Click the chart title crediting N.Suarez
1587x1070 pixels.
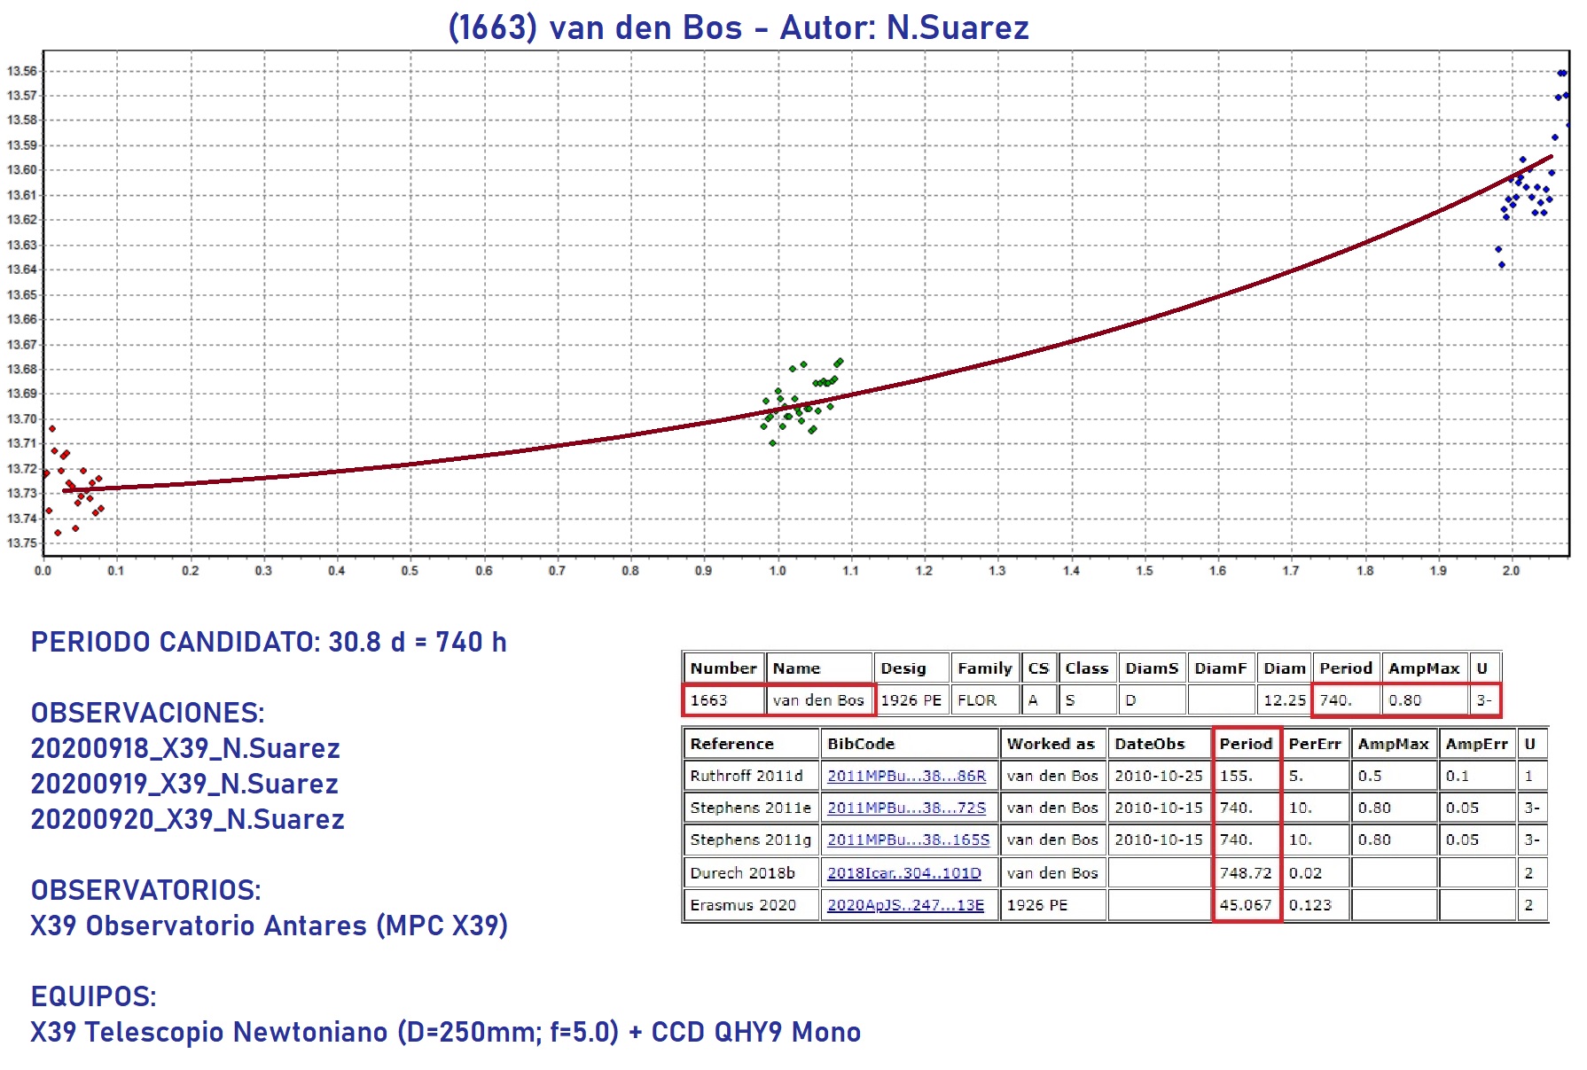(739, 27)
